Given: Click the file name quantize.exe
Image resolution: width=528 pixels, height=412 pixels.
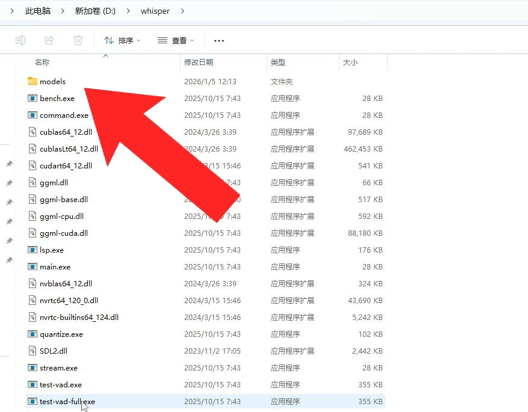Looking at the screenshot, I should pos(61,334).
